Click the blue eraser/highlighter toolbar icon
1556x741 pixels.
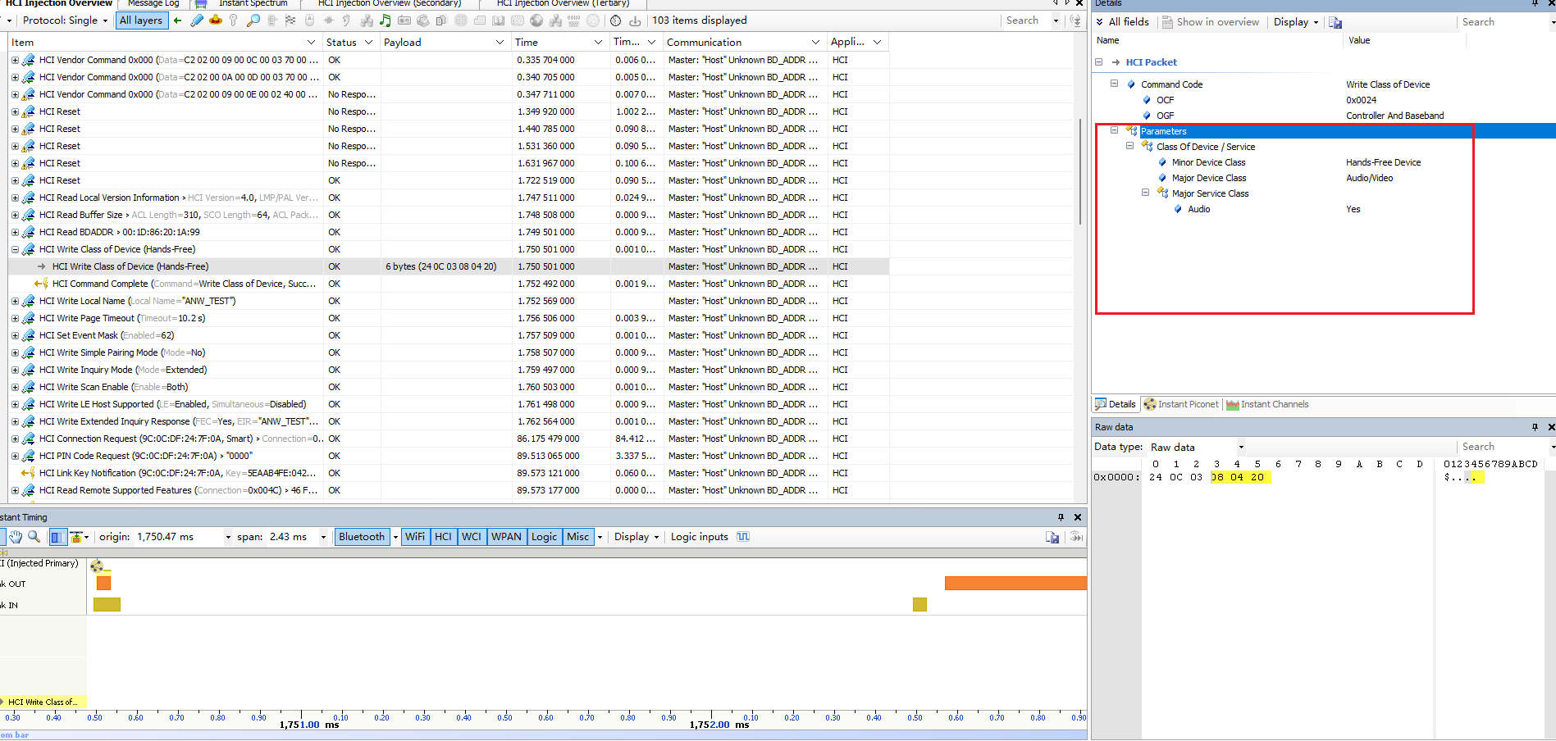197,20
